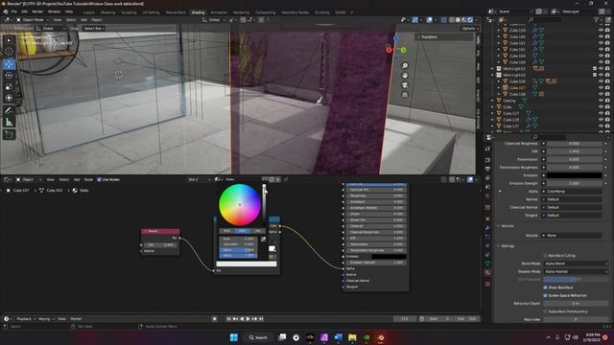Viewport: 614px width, 345px height.
Task: Click the outliner filter funnel icon
Action: point(597,19)
